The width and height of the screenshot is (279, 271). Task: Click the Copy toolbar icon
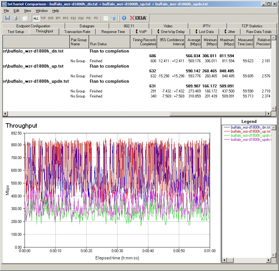25,18
